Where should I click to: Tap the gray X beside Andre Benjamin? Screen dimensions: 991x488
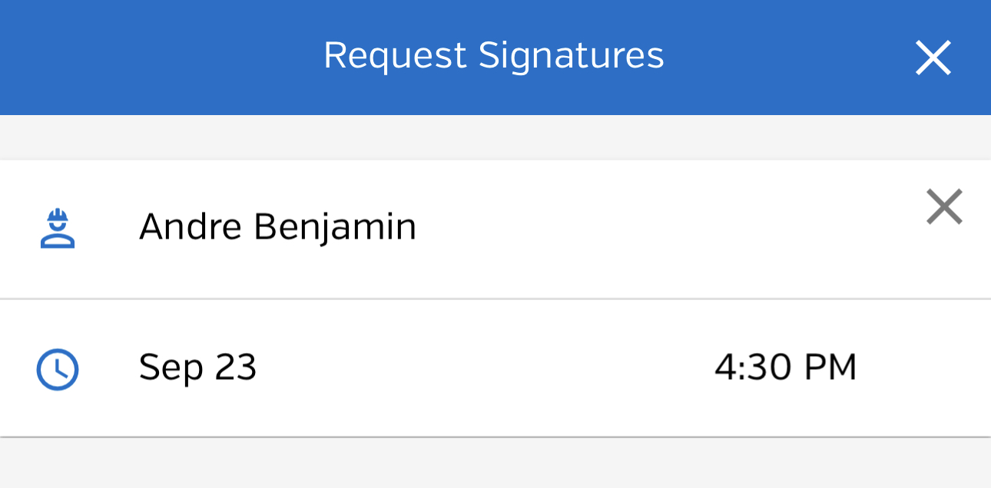click(x=944, y=207)
